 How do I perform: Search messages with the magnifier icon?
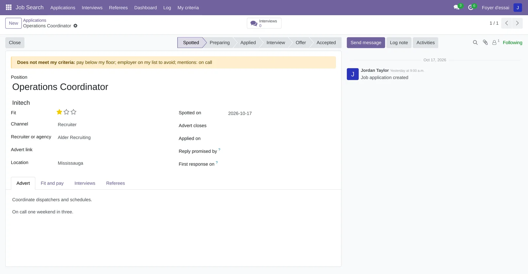475,42
